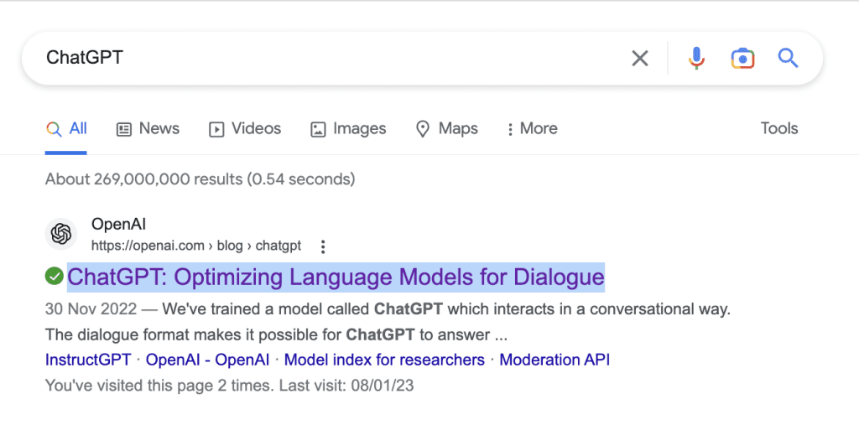Clear the search box with X icon
Image resolution: width=859 pixels, height=425 pixels.
[x=639, y=58]
